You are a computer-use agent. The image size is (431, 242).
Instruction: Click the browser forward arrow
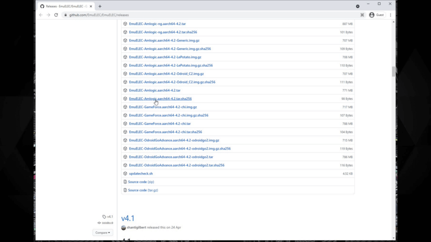click(48, 15)
